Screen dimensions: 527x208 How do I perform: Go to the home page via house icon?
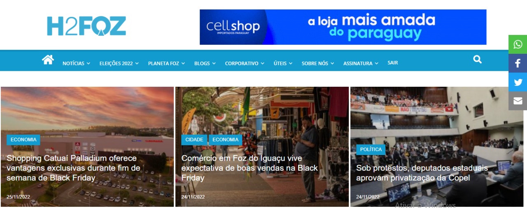pos(48,60)
